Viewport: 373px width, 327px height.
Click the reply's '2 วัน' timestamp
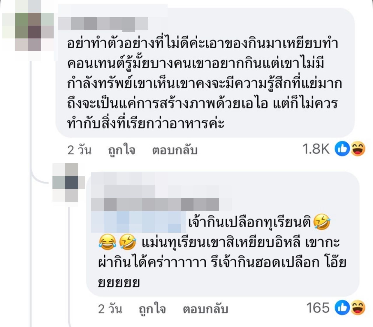pos(110,309)
